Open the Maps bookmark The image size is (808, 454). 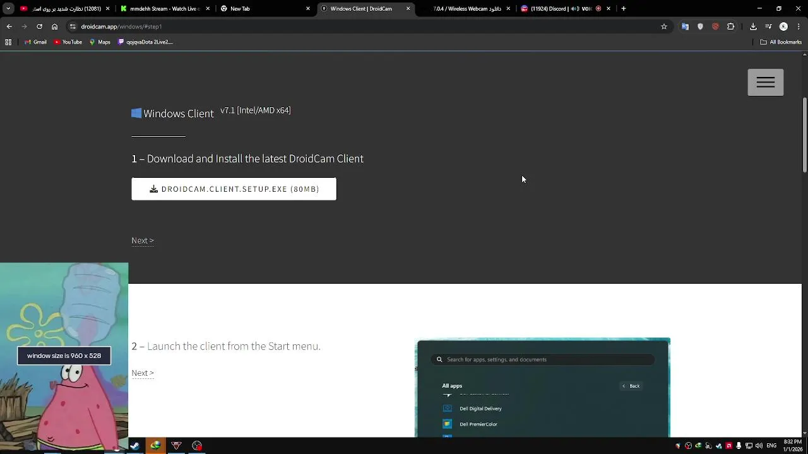pyautogui.click(x=100, y=42)
